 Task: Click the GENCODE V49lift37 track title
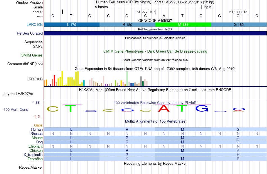pyautogui.click(x=155, y=21)
